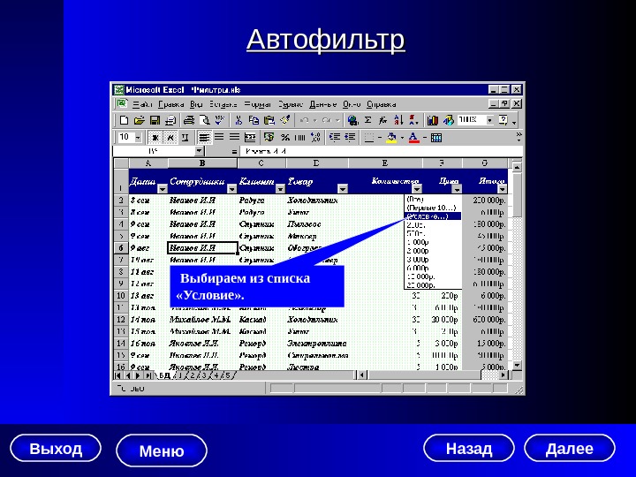Toggle Italic formatting button

coord(170,138)
